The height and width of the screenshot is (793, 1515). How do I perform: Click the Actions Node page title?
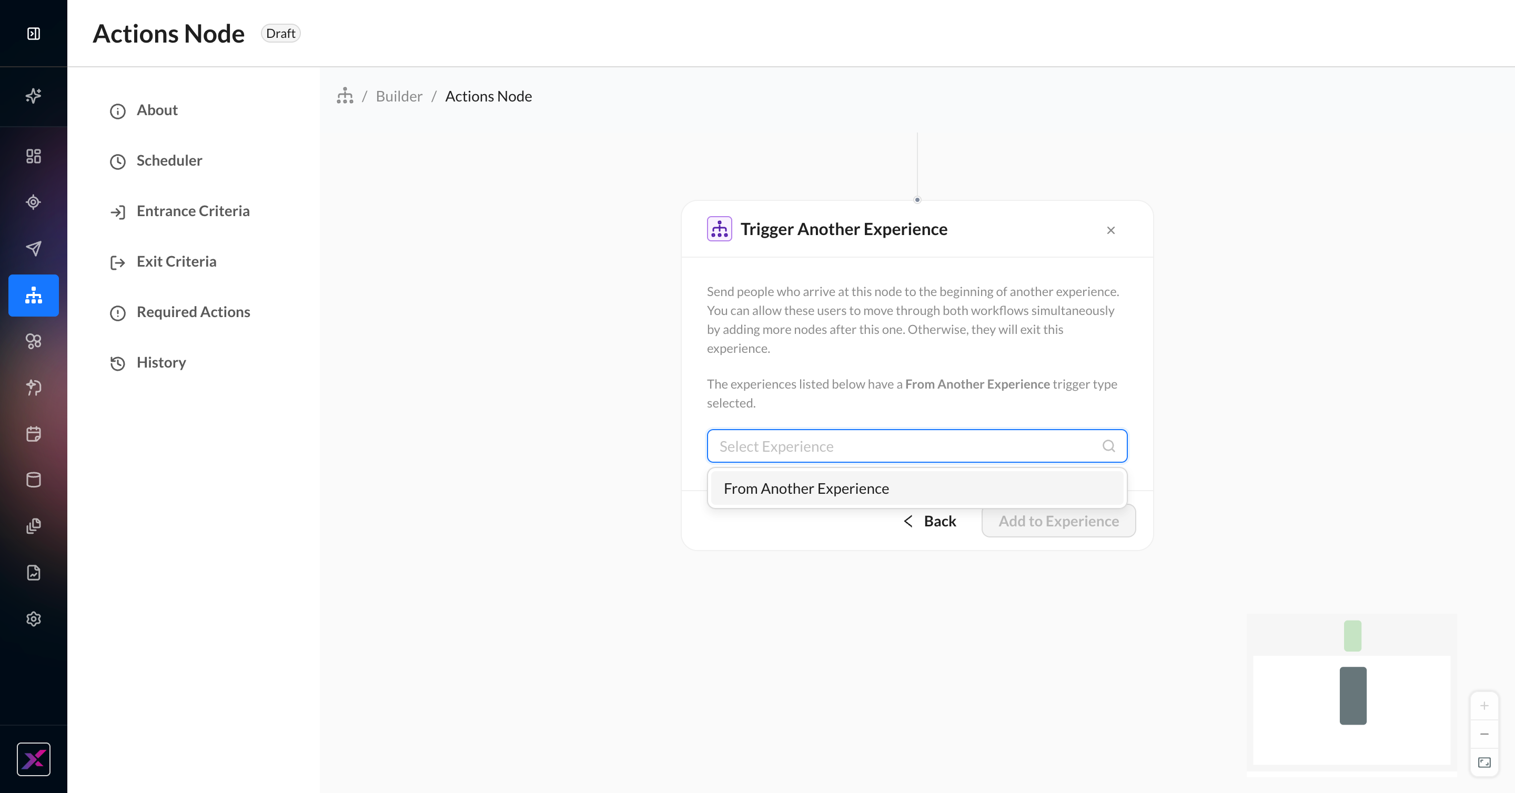[169, 34]
